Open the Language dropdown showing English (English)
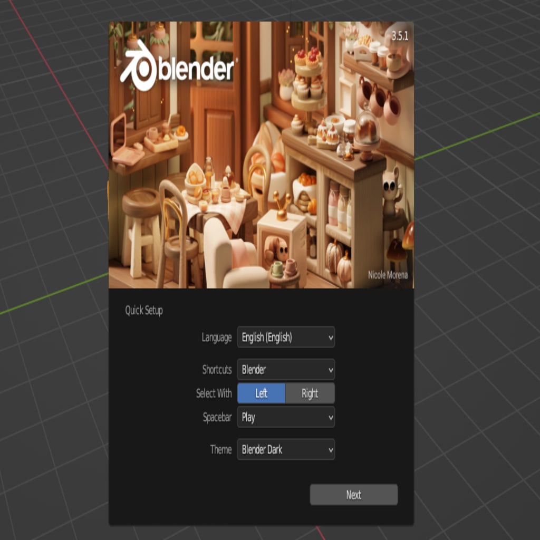The height and width of the screenshot is (540, 540). coord(286,337)
